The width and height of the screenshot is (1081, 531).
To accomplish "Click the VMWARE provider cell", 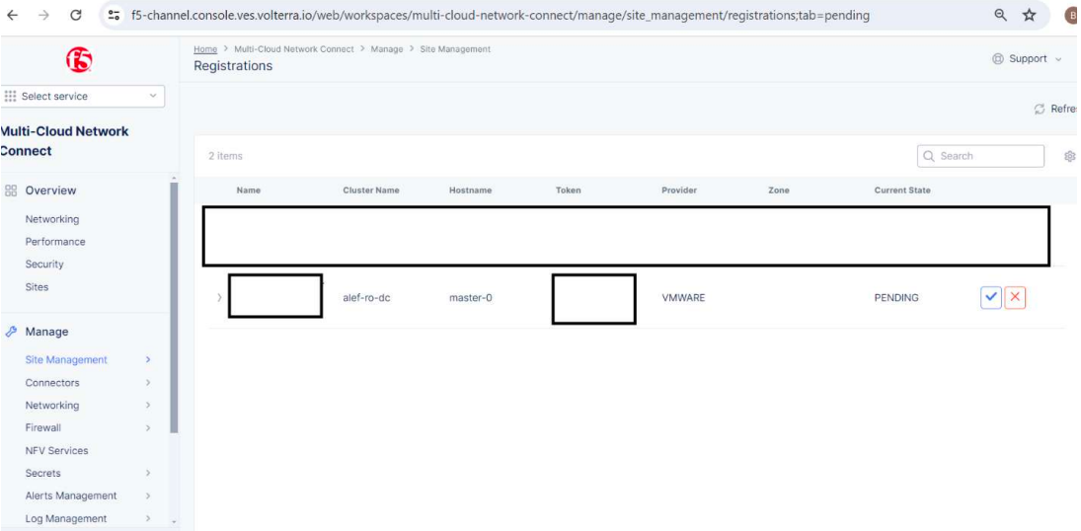I will point(683,298).
